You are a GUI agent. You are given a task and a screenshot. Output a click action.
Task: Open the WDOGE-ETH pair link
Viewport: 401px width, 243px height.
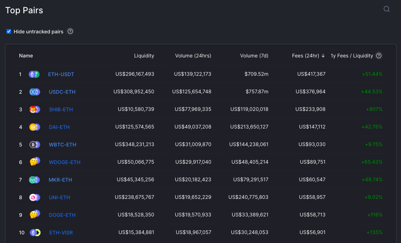[x=65, y=162]
